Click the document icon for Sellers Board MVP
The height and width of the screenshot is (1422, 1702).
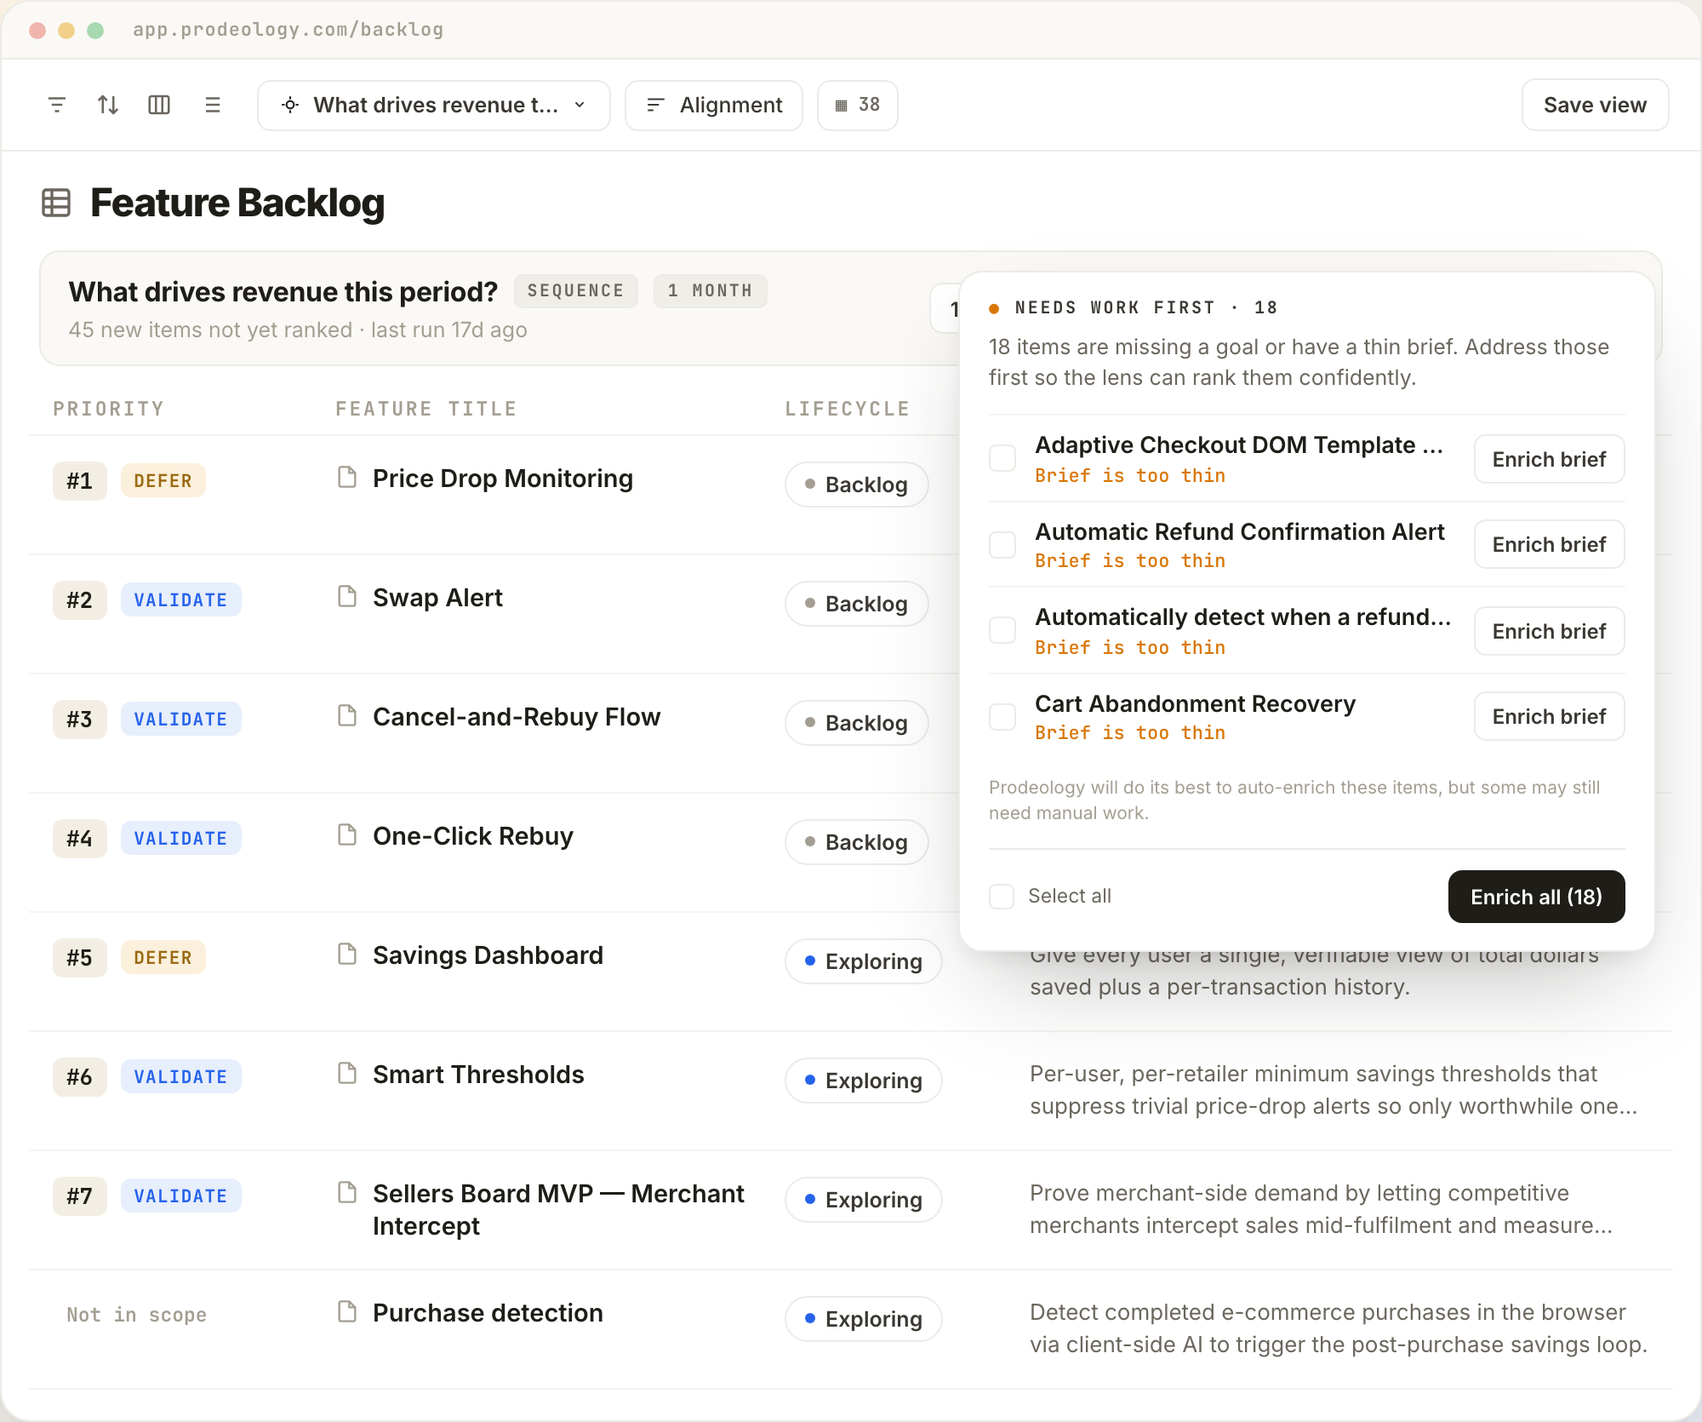[347, 1192]
